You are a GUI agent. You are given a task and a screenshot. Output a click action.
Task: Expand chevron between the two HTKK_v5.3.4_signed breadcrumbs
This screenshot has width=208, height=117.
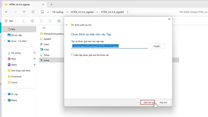tap(97, 12)
